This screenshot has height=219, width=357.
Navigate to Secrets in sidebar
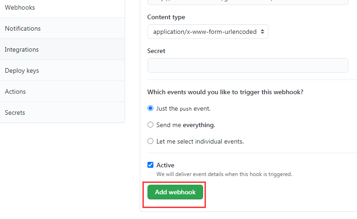pyautogui.click(x=15, y=112)
